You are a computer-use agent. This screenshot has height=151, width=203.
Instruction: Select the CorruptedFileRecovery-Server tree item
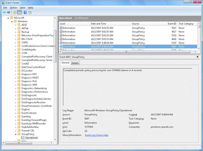[x=37, y=60]
